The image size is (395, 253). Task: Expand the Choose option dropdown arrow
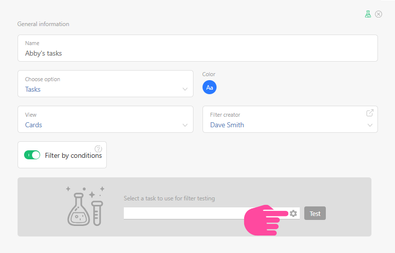[x=185, y=90]
